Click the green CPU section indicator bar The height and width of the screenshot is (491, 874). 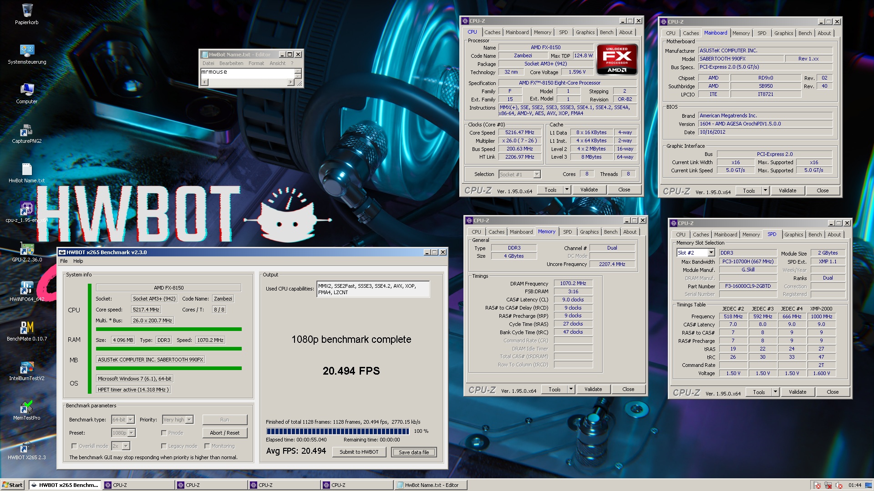click(x=90, y=338)
